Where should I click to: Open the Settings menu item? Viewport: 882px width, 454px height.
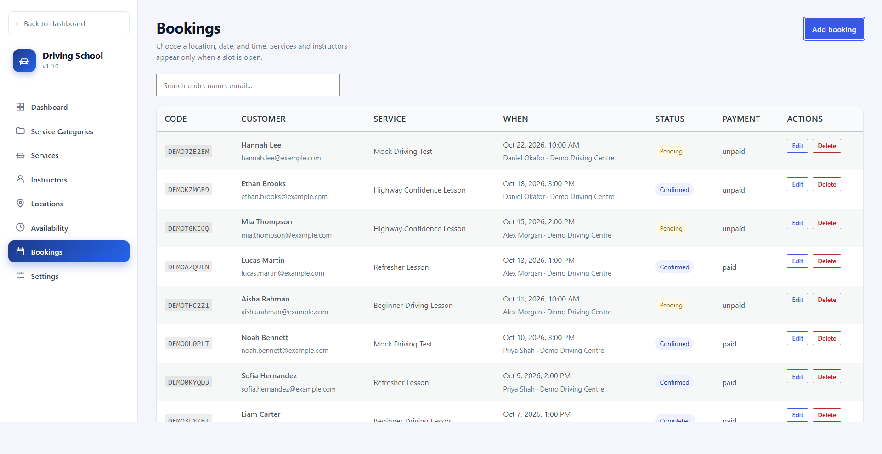click(69, 276)
